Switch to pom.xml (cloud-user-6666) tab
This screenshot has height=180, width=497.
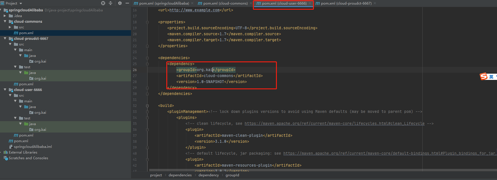(x=284, y=3)
